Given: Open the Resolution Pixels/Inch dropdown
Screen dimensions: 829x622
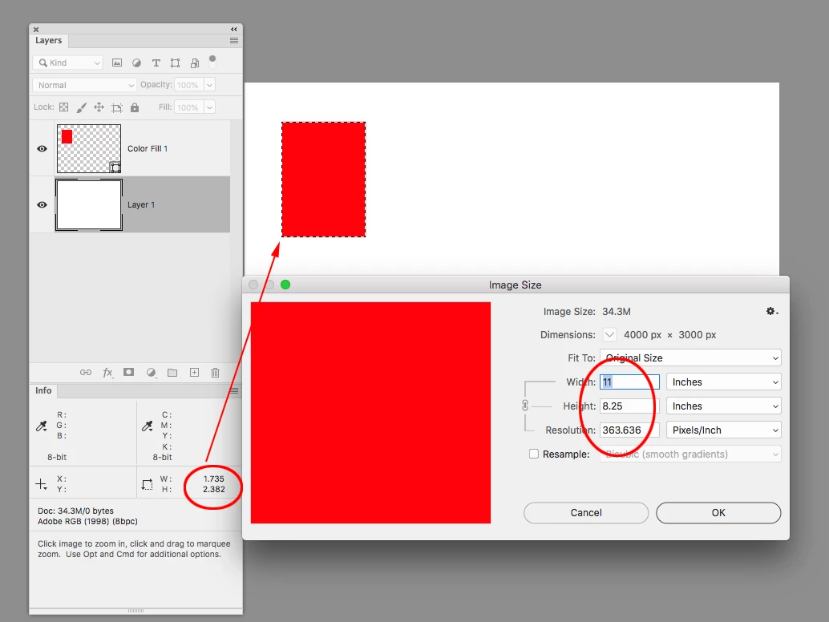Looking at the screenshot, I should tap(724, 430).
